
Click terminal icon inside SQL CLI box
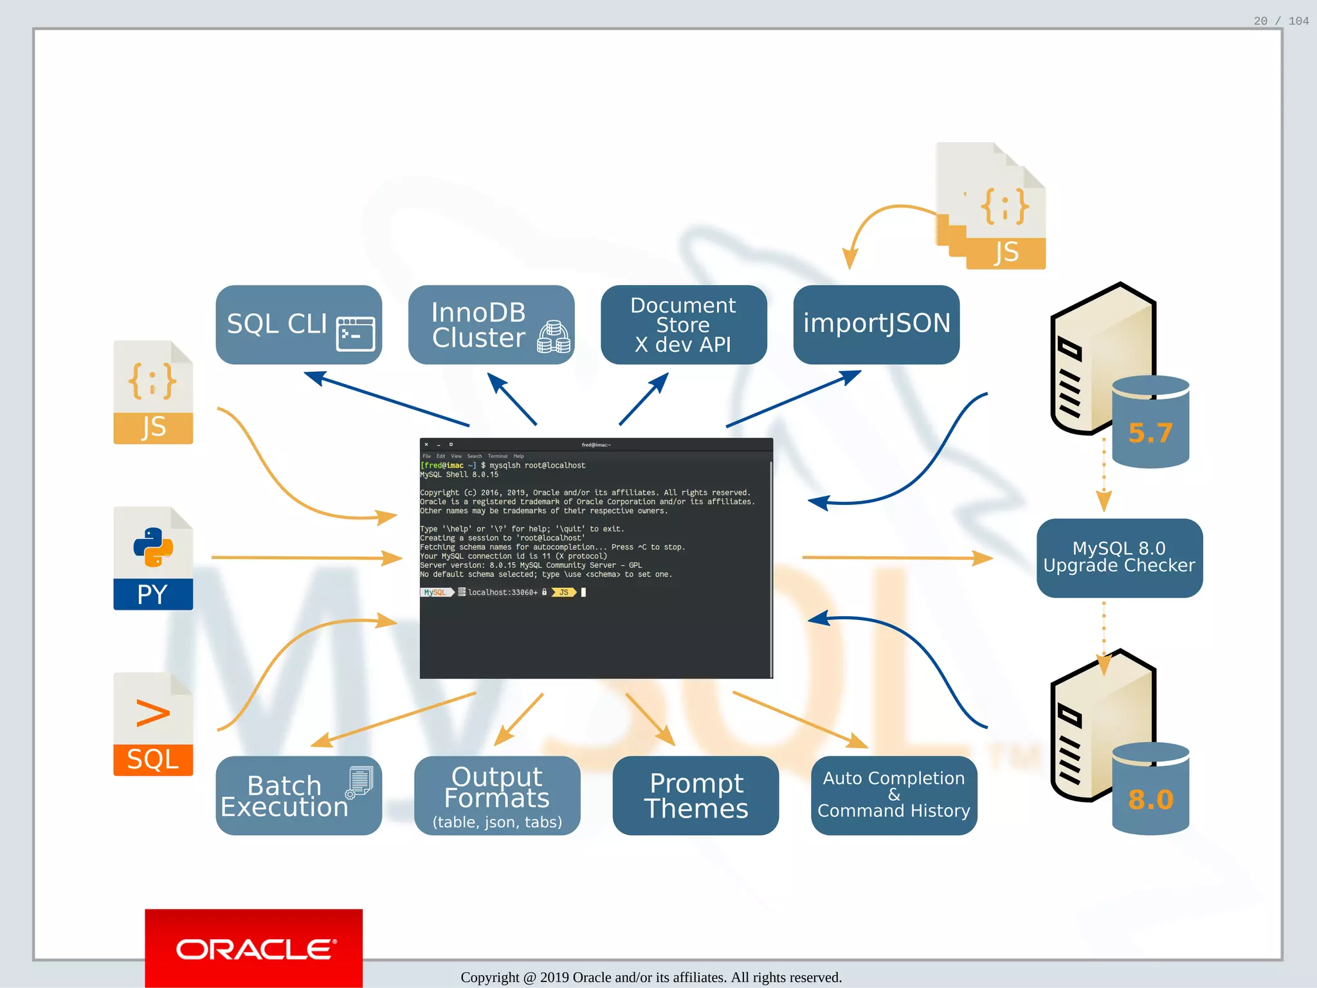click(x=355, y=334)
